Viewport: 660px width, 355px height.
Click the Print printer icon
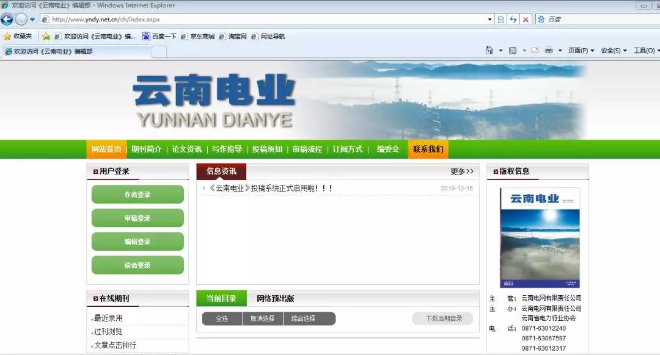point(548,51)
